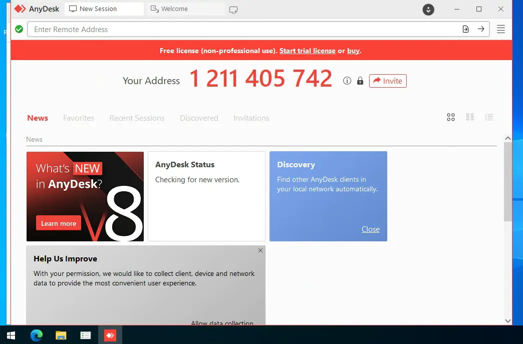Click the AnyDesk Status card
523x344 pixels.
(x=206, y=196)
